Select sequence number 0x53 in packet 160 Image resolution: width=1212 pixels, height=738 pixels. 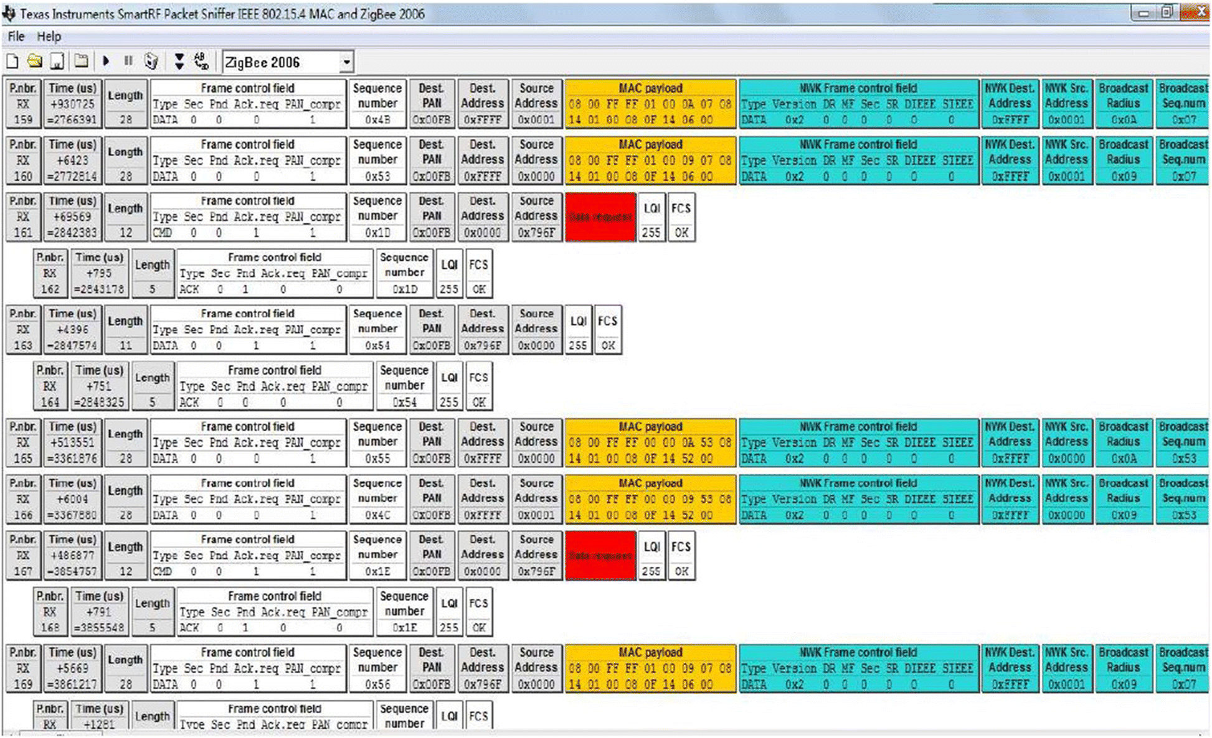377,160
